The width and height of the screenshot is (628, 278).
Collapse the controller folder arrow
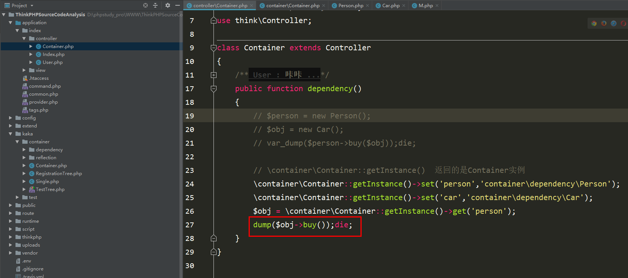coord(24,39)
